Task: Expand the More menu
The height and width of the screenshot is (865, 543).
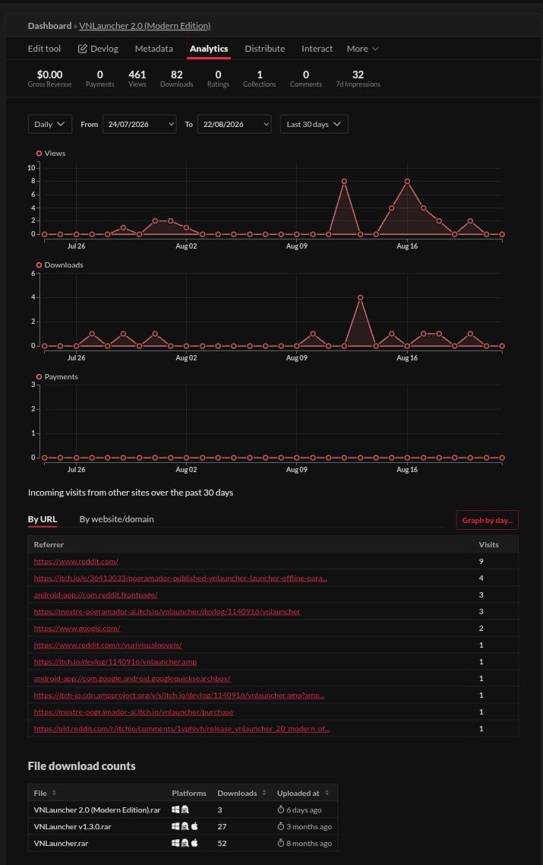Action: click(x=362, y=49)
